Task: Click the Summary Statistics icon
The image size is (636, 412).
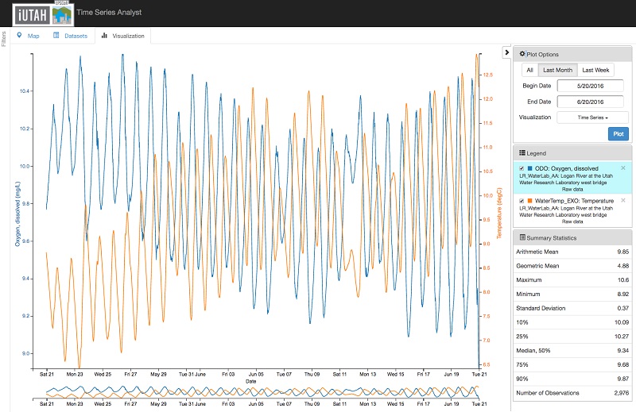Action: pos(522,238)
